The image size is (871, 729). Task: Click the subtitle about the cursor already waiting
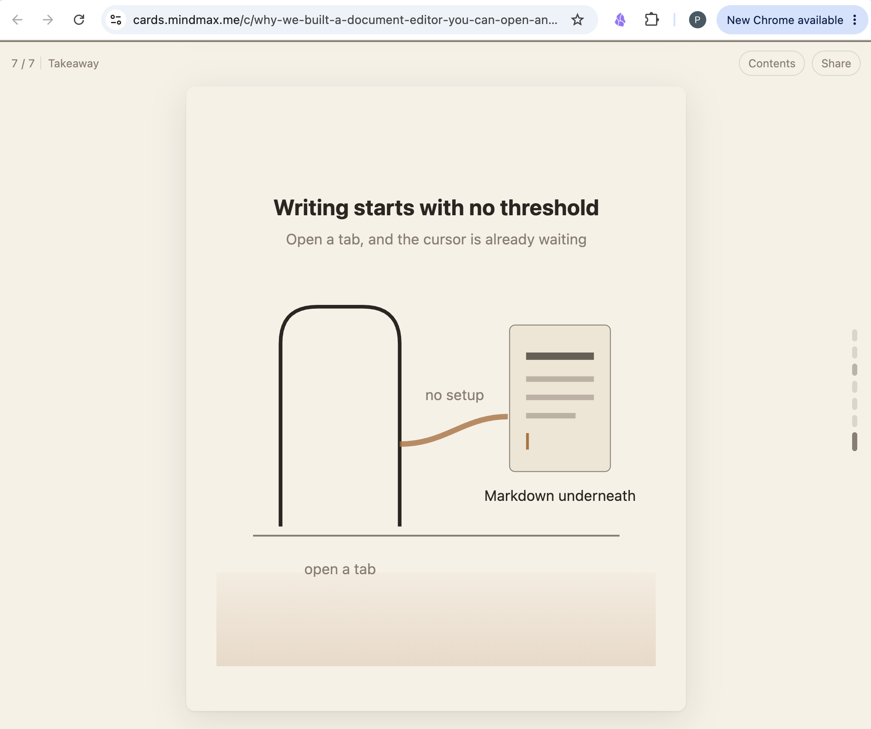point(436,239)
